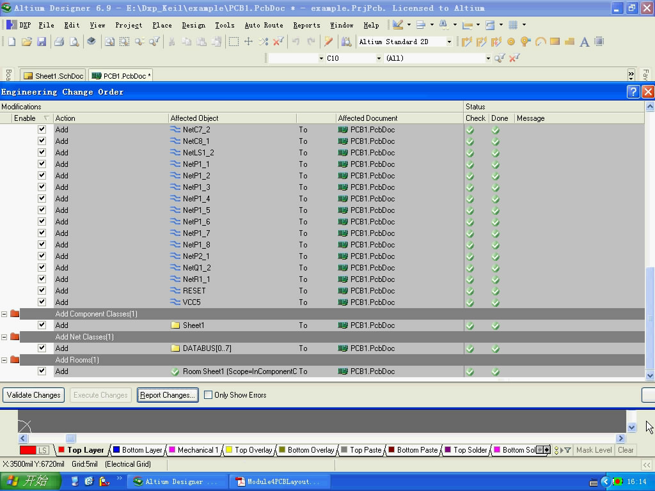Click the Move Selection cross icon
Viewport: 655px width, 491px height.
[249, 42]
